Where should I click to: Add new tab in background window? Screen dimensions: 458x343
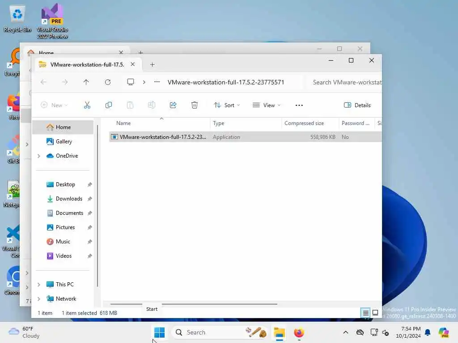point(140,53)
